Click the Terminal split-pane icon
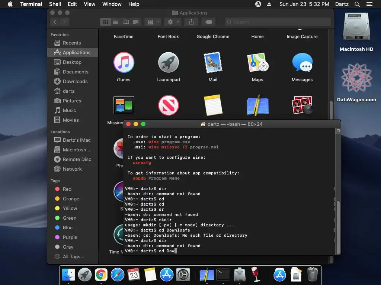 click(338, 131)
